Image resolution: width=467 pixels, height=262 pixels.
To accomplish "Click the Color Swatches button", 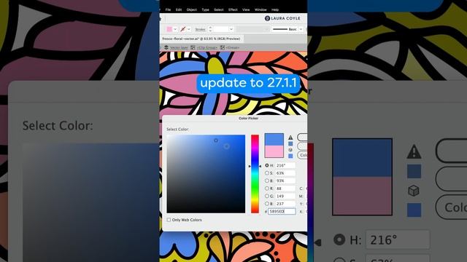I will [x=302, y=155].
